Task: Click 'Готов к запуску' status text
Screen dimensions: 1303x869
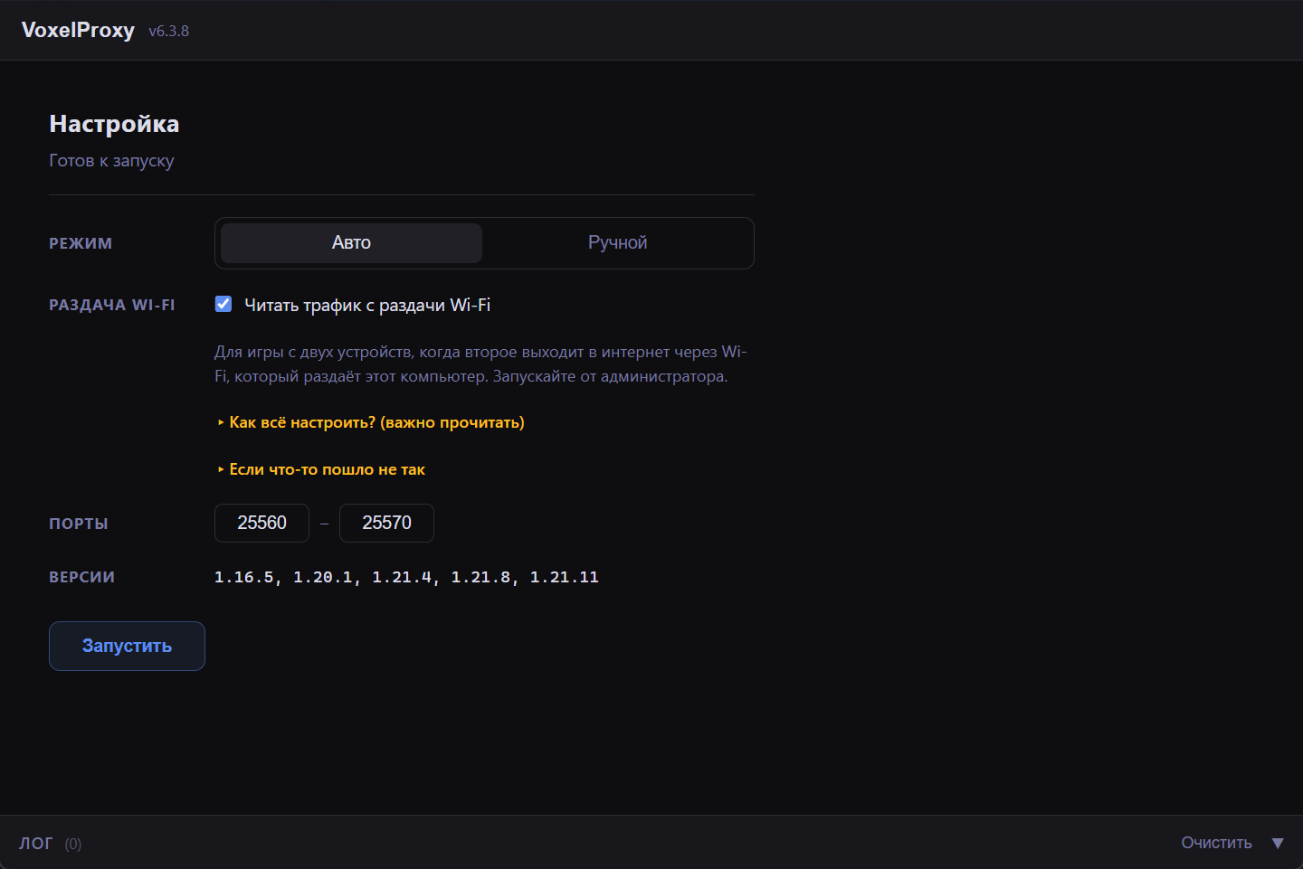Action: pos(111,160)
